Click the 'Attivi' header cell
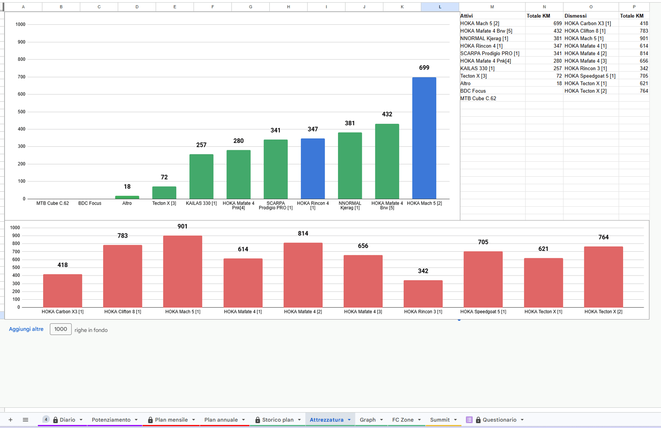661x428 pixels. 493,16
